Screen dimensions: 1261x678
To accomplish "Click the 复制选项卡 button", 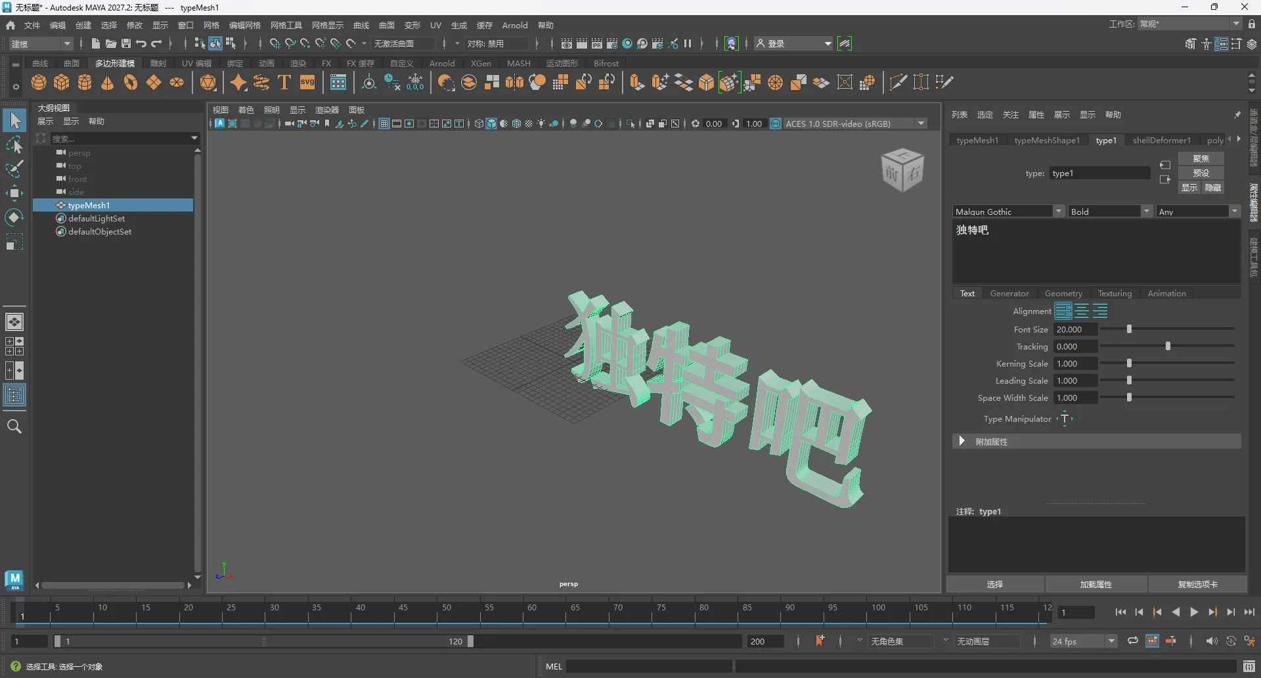I will pyautogui.click(x=1197, y=584).
